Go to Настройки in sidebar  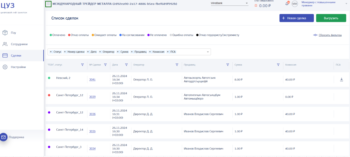[x=18, y=67]
